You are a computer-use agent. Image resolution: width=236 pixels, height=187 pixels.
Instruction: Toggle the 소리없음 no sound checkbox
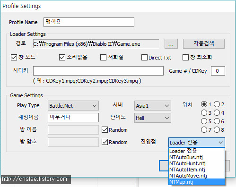[62, 57]
